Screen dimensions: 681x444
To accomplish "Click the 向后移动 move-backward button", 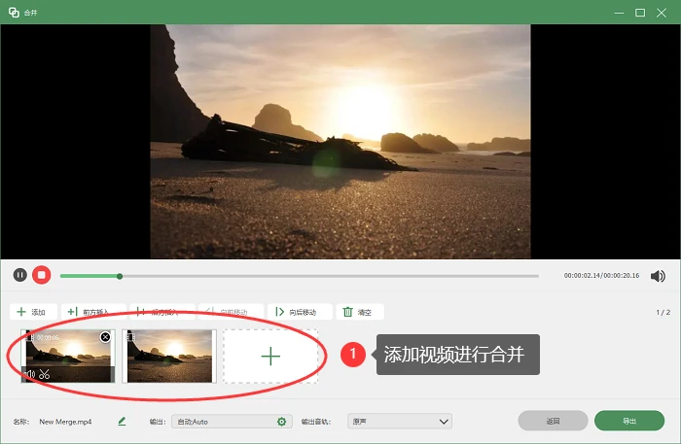I will tap(300, 312).
